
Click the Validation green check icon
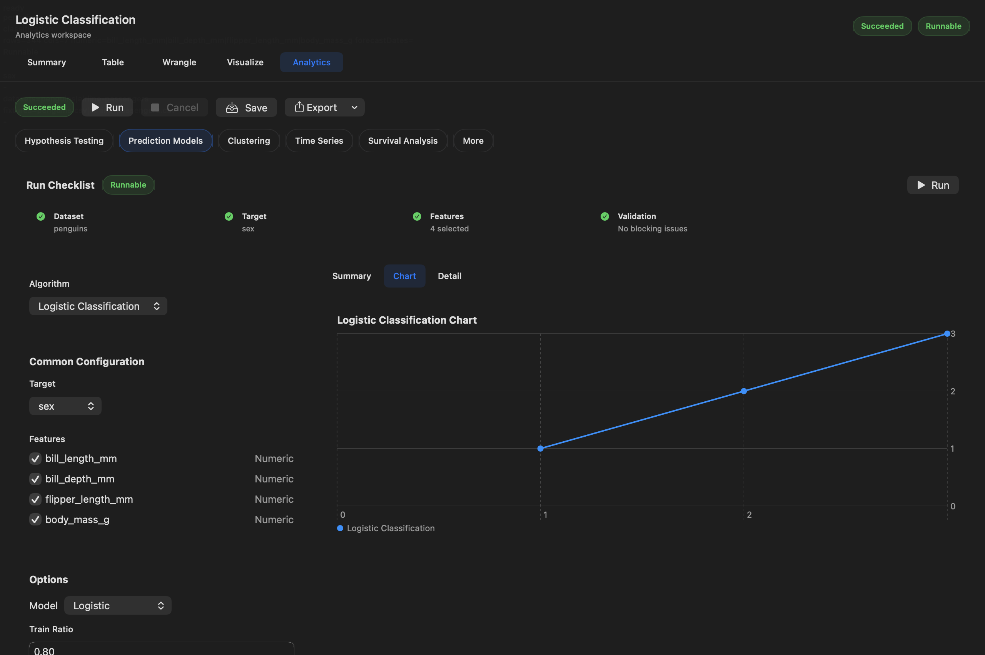tap(604, 216)
